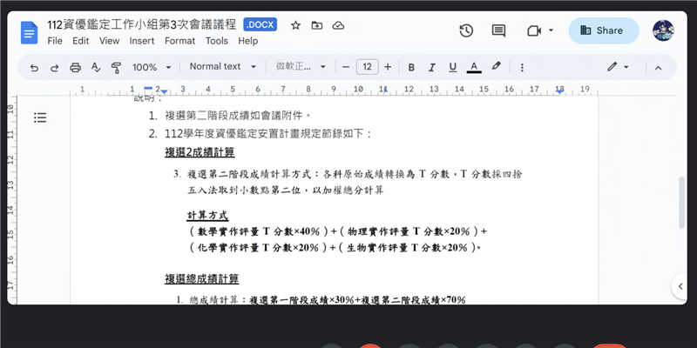Viewport: 697px width, 348px height.
Task: Expand the side panel arrow
Action: coord(680,287)
